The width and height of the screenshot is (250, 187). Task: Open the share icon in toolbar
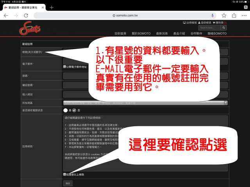click(234, 16)
